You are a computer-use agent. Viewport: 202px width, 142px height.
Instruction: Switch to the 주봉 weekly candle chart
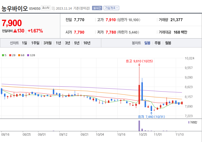[158, 43]
